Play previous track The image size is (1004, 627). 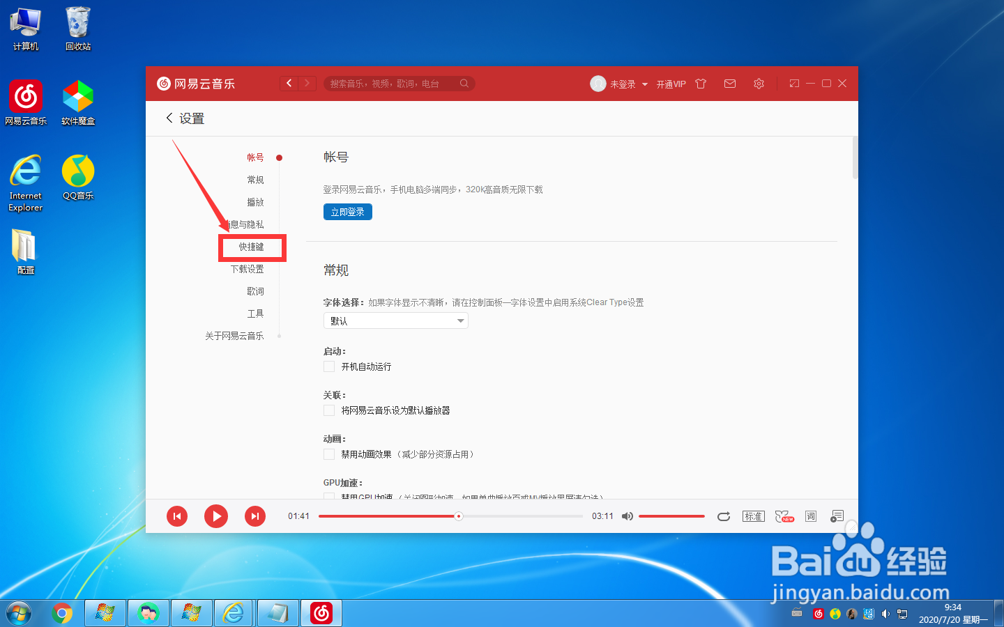coord(177,516)
